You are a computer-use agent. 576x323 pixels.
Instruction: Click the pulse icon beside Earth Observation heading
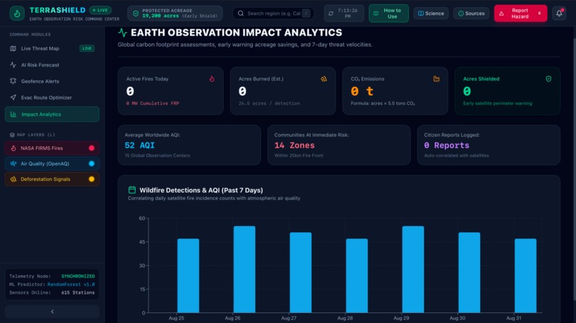click(x=123, y=33)
